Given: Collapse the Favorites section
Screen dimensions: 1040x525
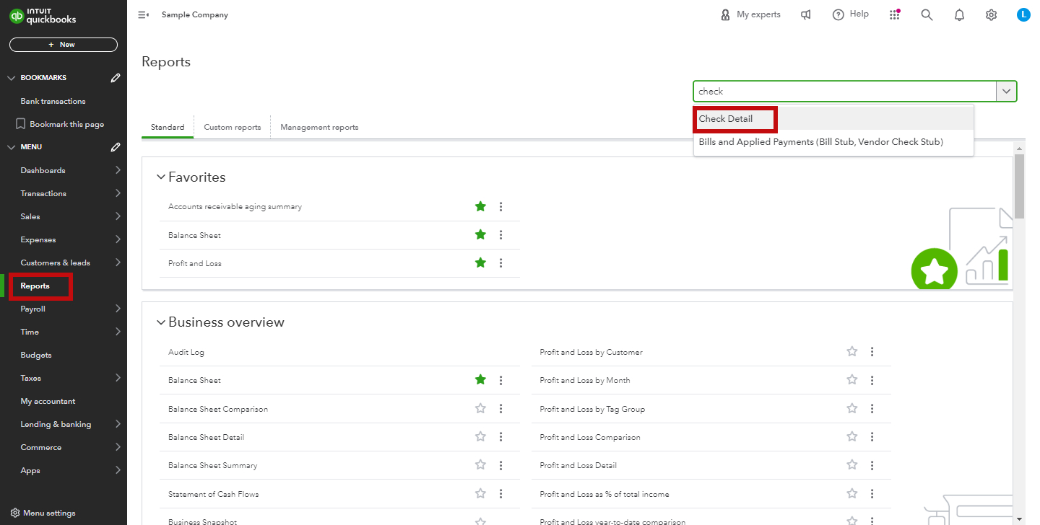Looking at the screenshot, I should click(161, 177).
